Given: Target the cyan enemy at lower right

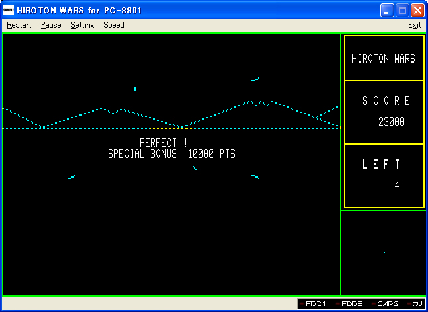Looking at the screenshot, I should (255, 176).
